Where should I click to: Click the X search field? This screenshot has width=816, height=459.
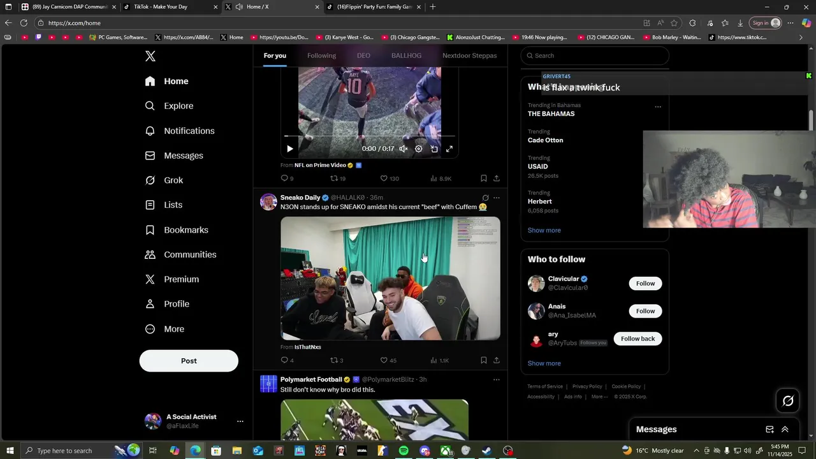595,55
